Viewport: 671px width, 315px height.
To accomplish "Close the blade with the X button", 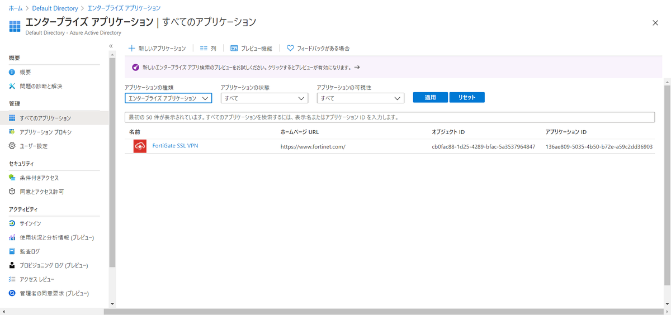I will (655, 22).
